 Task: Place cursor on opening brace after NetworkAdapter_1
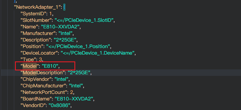click(x=64, y=7)
